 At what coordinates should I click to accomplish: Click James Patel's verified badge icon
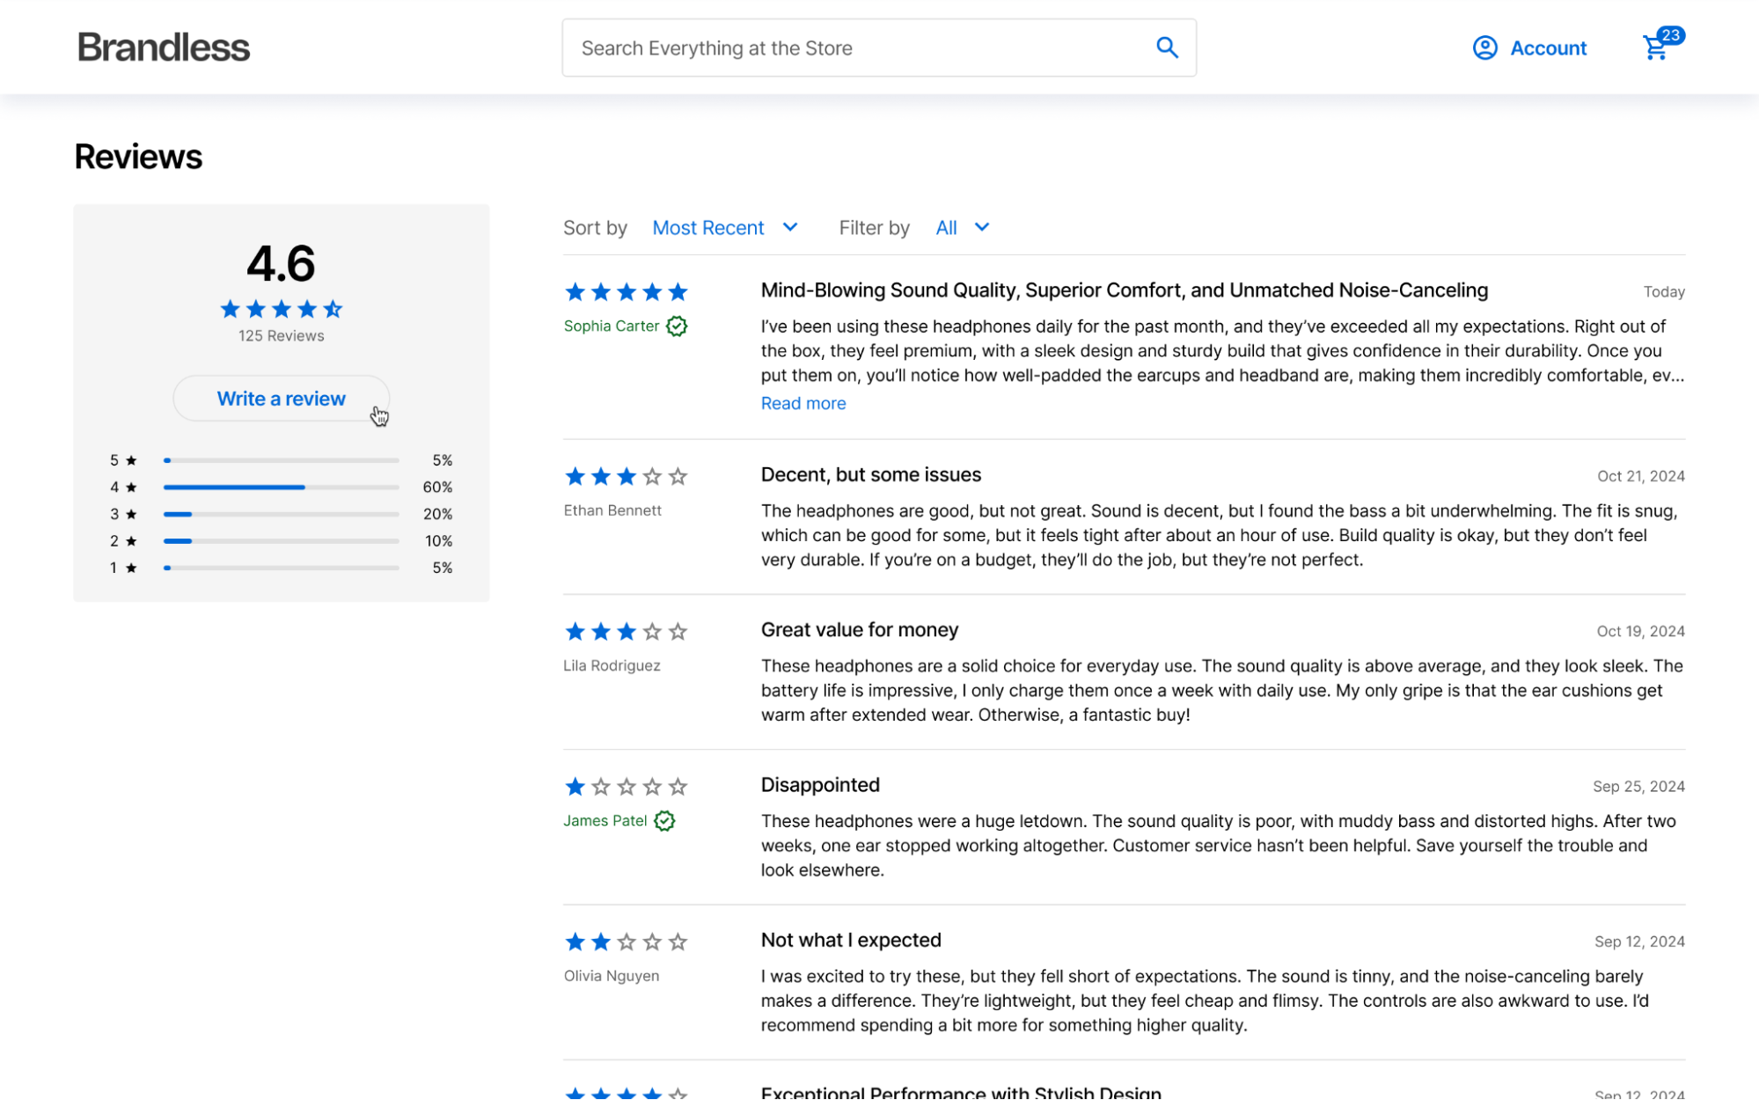point(665,821)
